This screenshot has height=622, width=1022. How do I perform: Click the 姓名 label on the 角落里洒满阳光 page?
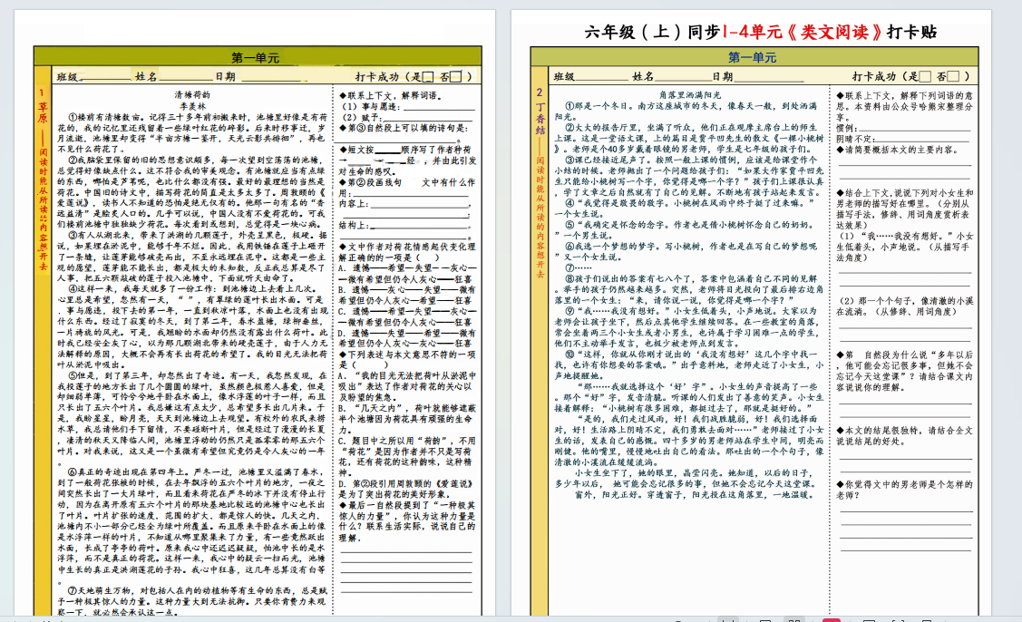[643, 77]
